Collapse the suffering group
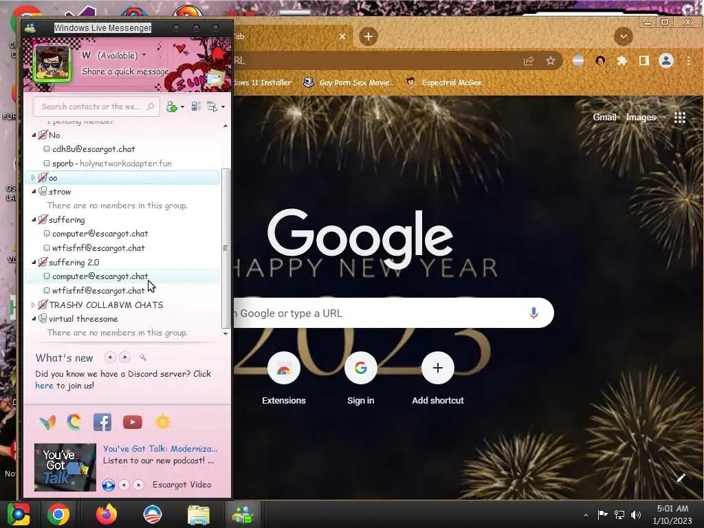Screen dimensions: 704x528 coord(34,220)
